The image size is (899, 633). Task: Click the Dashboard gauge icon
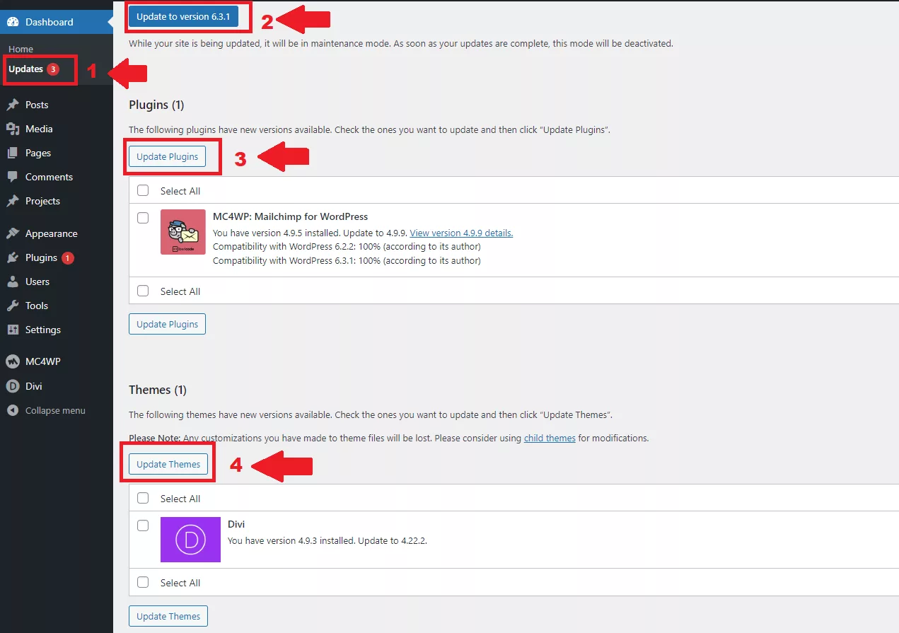pyautogui.click(x=13, y=22)
